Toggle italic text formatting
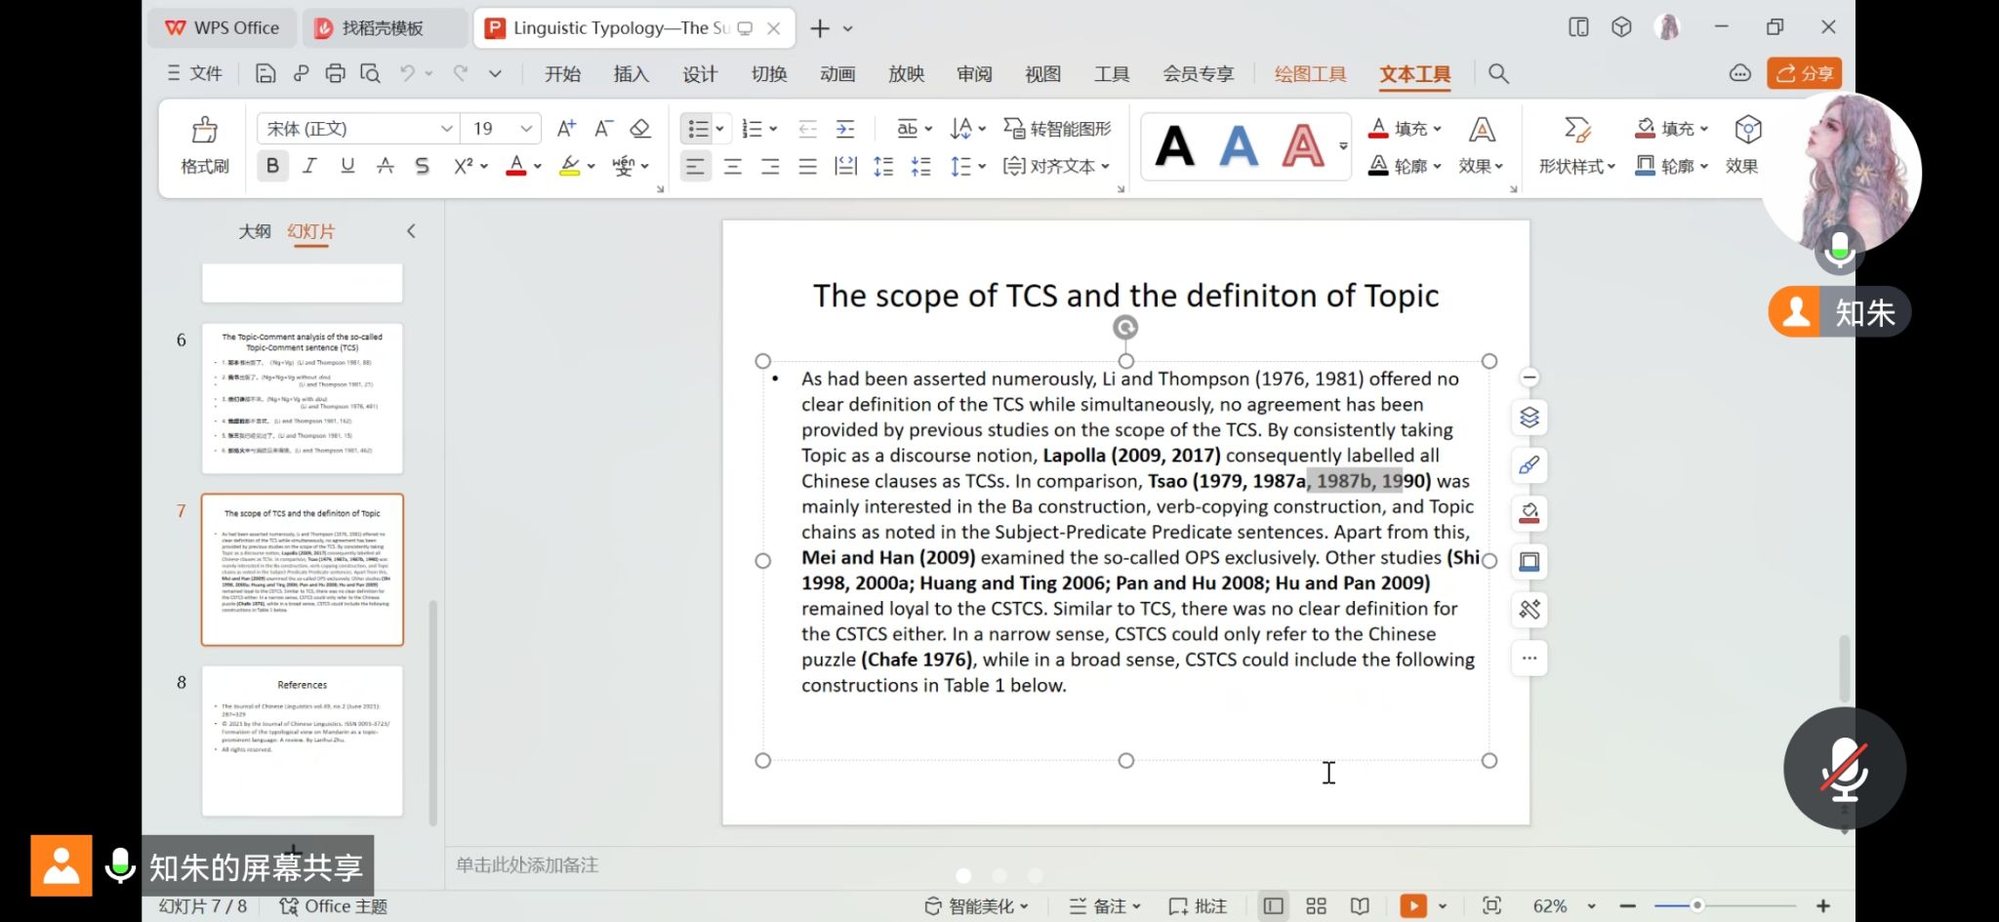 coord(309,166)
